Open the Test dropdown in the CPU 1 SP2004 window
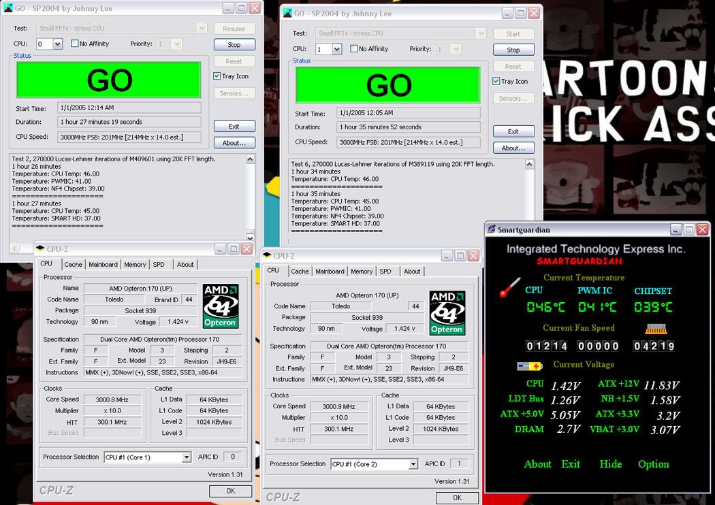 481,33
